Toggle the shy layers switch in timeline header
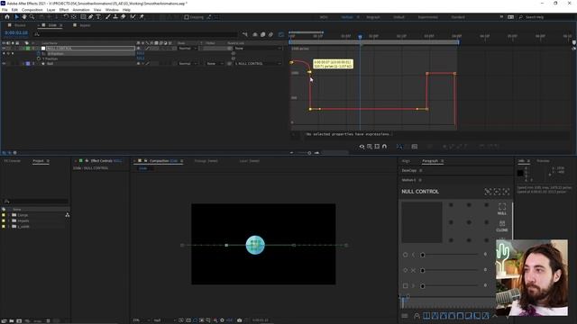This screenshot has width=577, height=324. click(254, 34)
